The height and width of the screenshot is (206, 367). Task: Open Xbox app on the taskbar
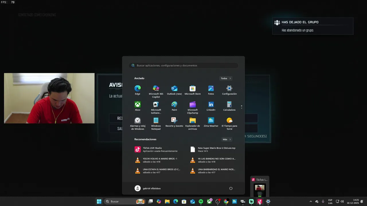coord(209,201)
